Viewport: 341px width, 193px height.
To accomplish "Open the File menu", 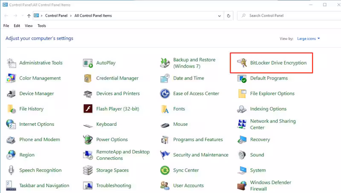I will click(6, 26).
